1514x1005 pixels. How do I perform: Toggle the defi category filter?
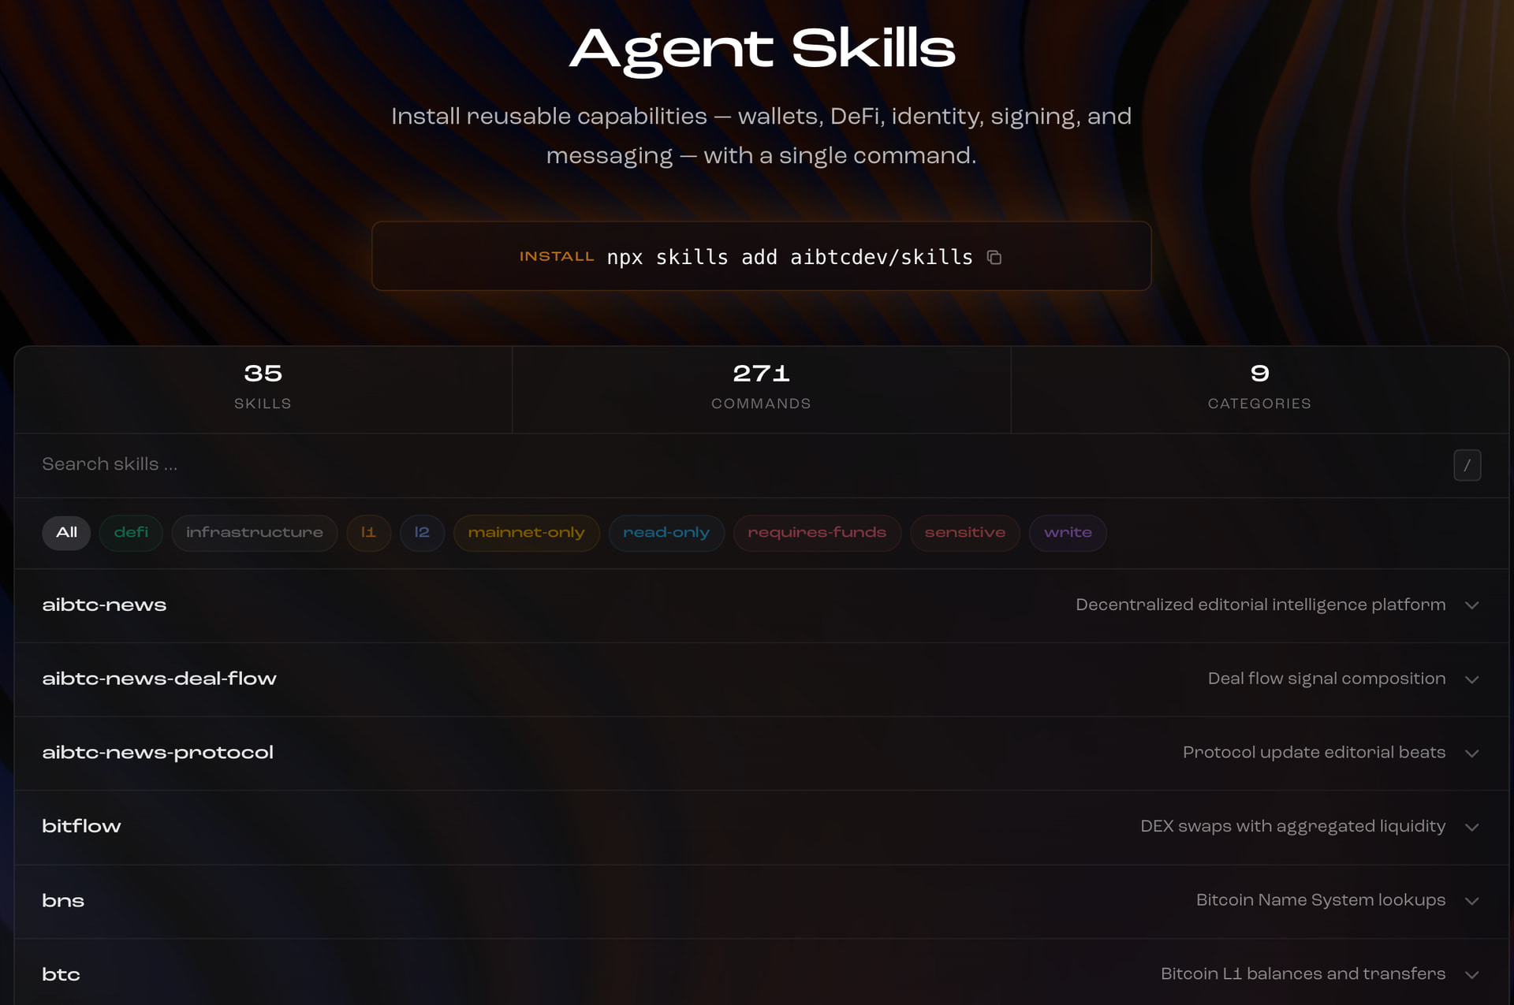coord(131,533)
